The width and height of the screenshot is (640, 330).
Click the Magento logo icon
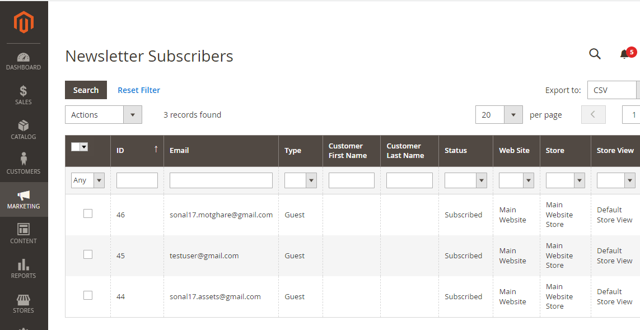point(24,22)
